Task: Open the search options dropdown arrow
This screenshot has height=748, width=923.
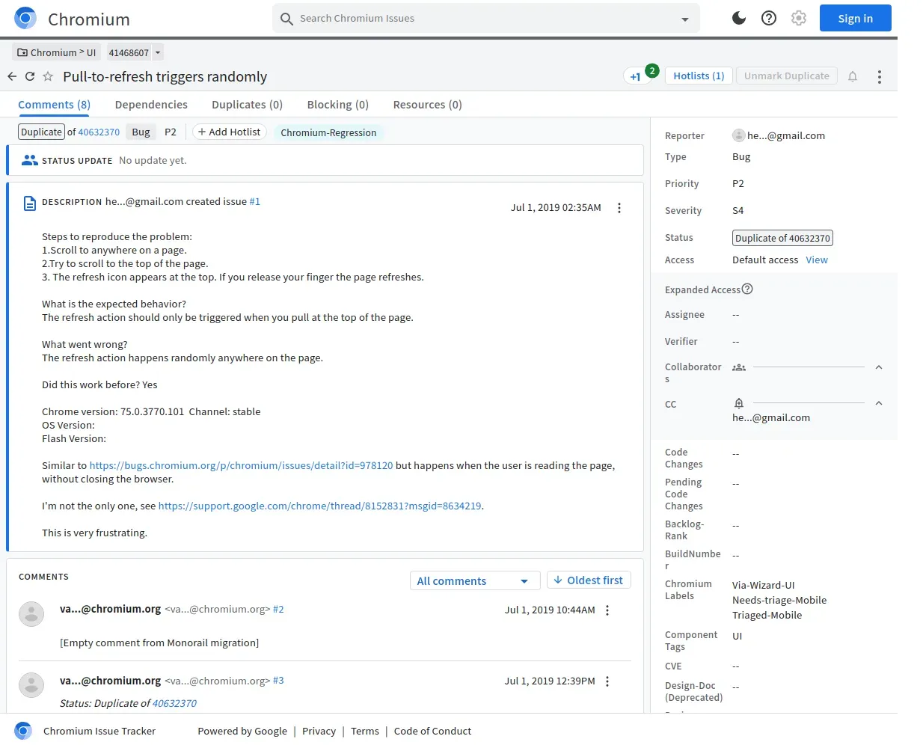Action: tap(685, 19)
